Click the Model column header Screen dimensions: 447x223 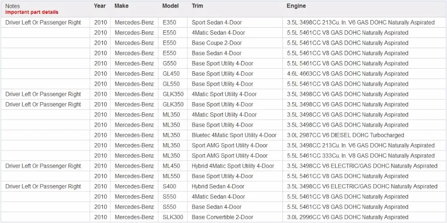pos(170,6)
